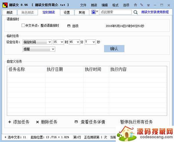Open the 文件 menu

pyautogui.click(x=83, y=5)
